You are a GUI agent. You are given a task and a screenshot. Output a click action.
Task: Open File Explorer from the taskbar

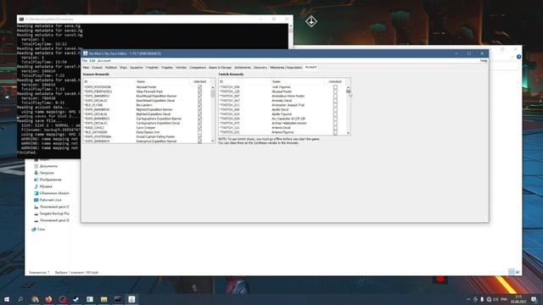point(104,299)
